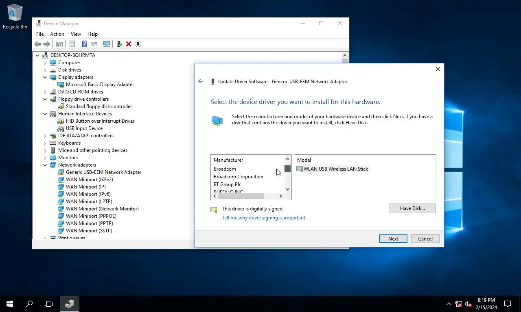Select Mice and other pointing devices
The height and width of the screenshot is (312, 521).
[93, 150]
